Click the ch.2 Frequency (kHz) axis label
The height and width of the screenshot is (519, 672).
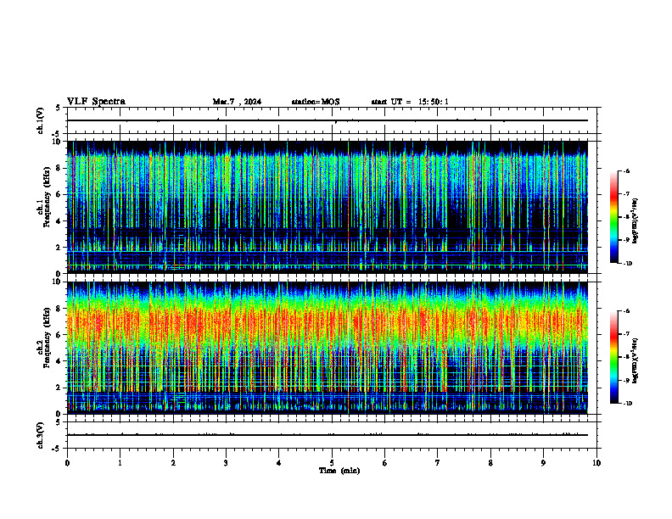click(x=44, y=338)
